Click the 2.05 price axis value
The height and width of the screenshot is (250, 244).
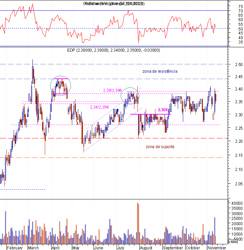[x=239, y=184]
